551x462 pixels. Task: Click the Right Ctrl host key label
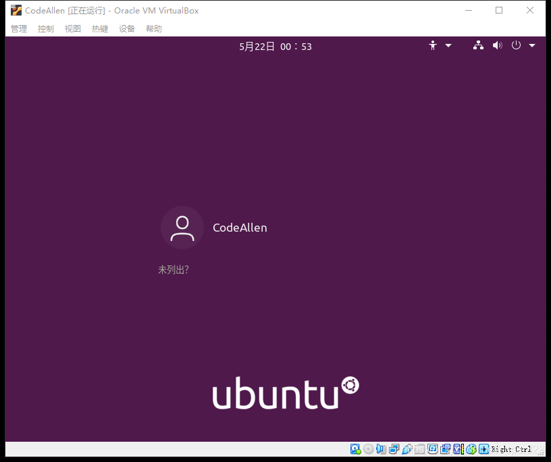click(x=511, y=449)
